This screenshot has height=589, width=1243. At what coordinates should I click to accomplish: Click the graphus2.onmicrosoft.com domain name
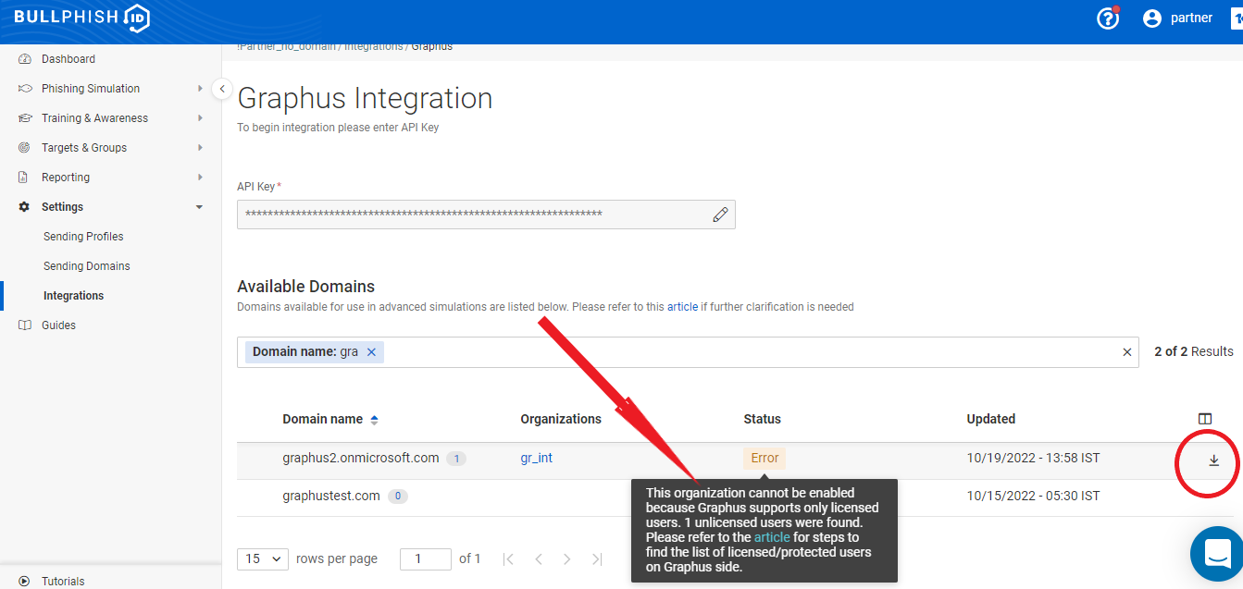pos(361,458)
